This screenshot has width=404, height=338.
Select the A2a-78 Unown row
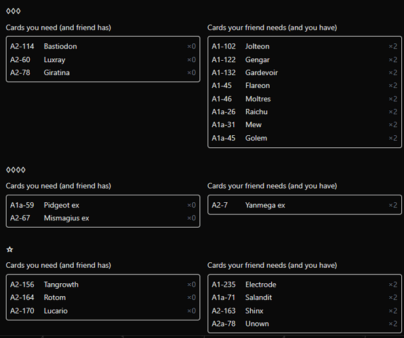tap(304, 324)
